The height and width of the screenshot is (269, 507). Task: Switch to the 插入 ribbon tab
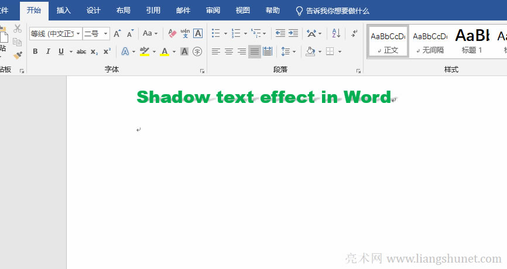point(64,11)
